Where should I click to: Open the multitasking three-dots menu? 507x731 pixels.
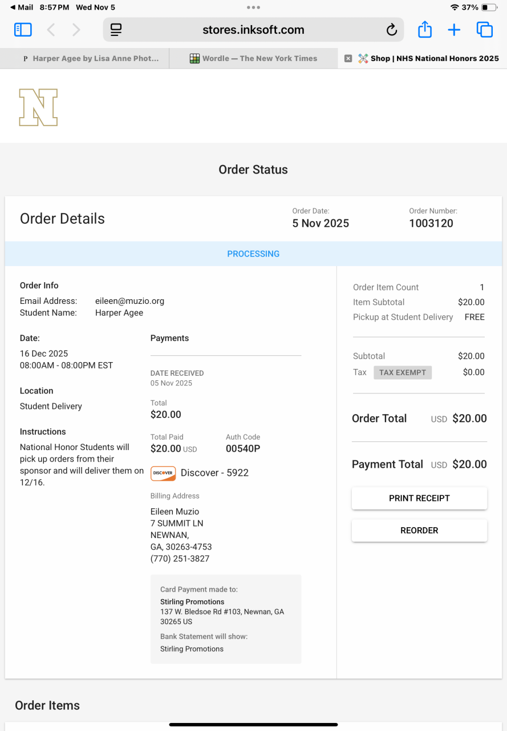pyautogui.click(x=253, y=7)
